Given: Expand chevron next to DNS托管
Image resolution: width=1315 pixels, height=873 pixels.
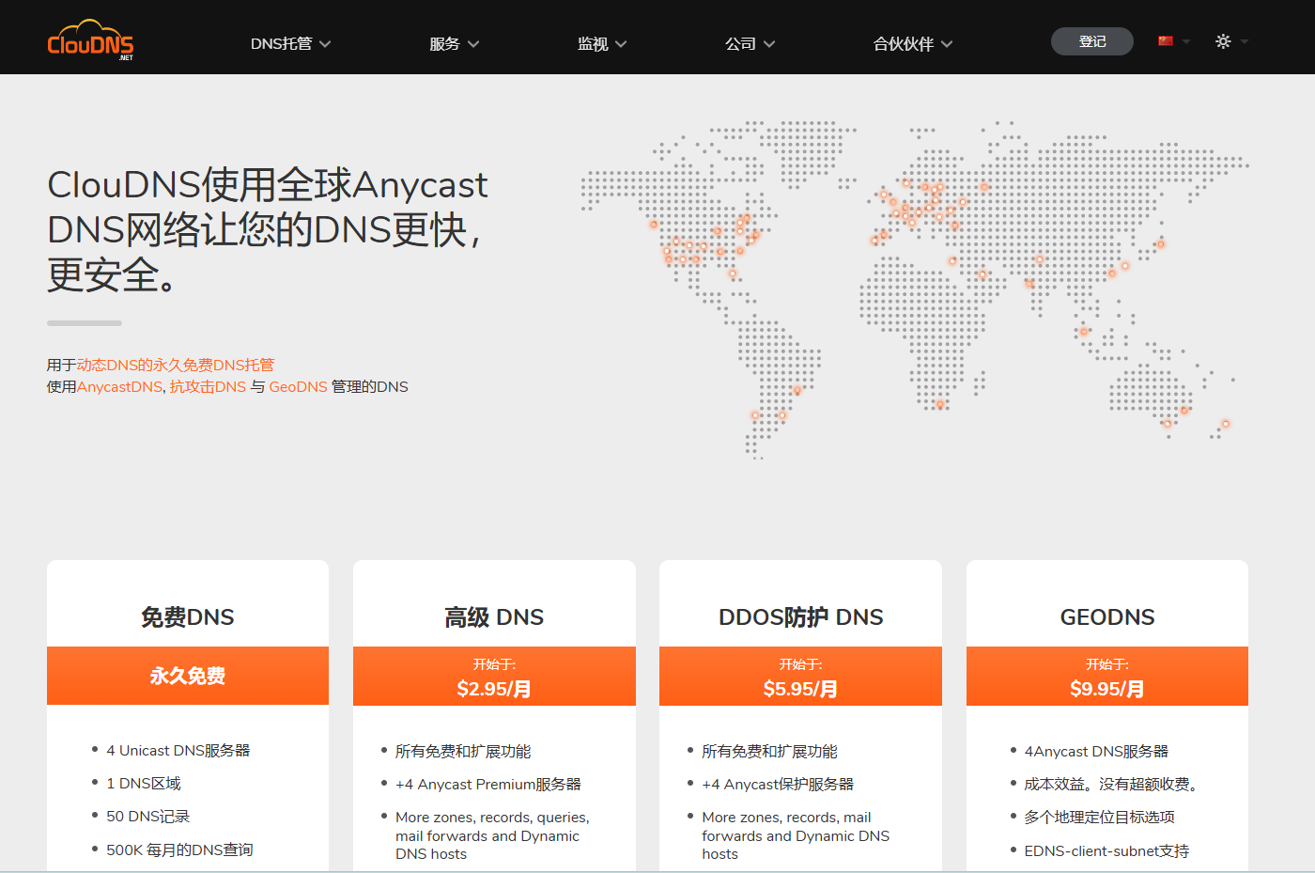Looking at the screenshot, I should 325,44.
